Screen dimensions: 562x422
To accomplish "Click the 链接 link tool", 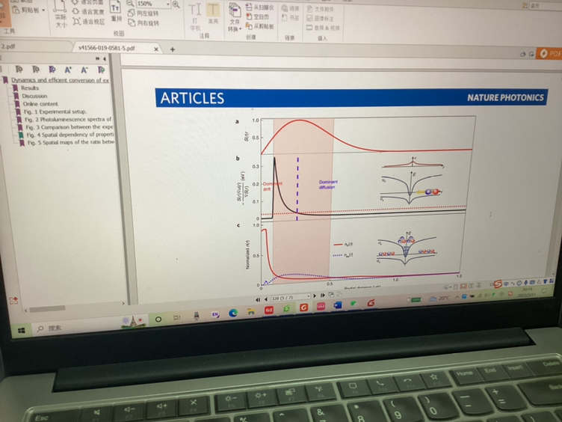I will 290,9.
